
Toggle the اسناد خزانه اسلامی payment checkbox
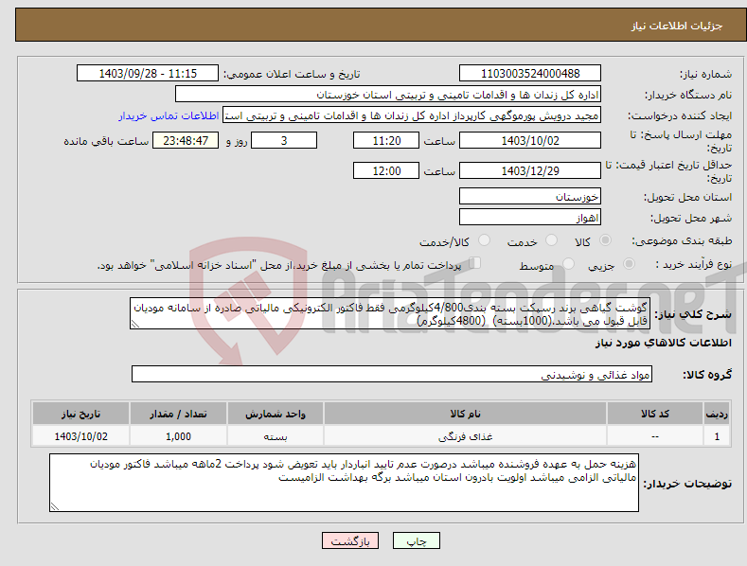tap(474, 263)
